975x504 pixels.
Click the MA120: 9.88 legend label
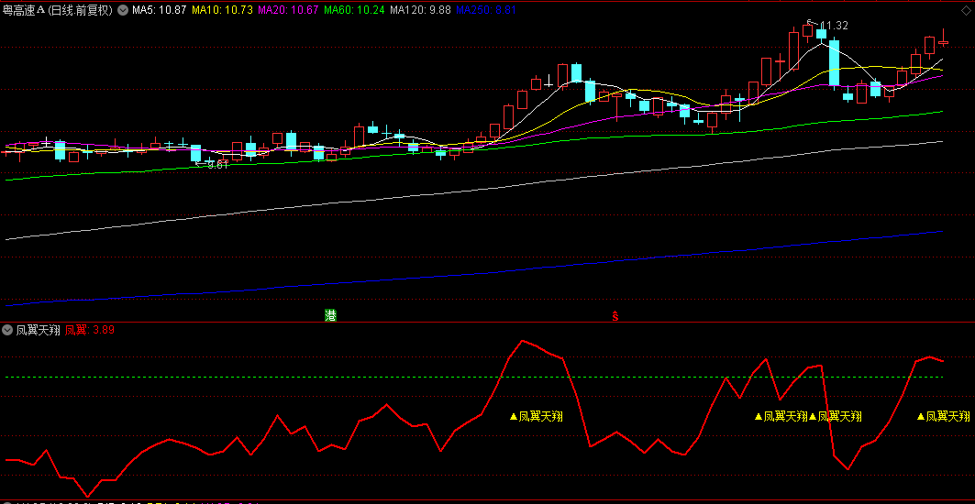tap(420, 10)
